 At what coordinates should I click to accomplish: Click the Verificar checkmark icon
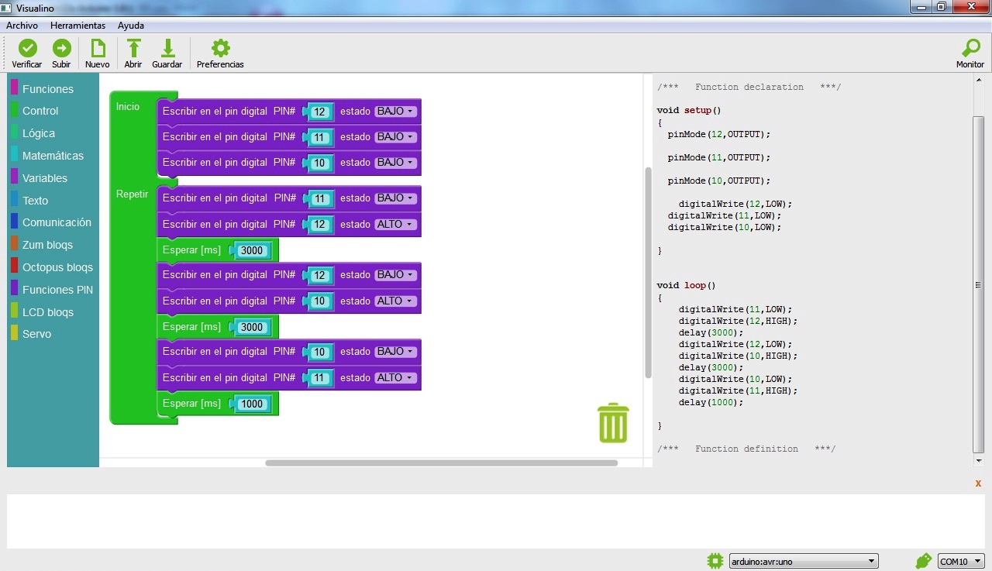pos(27,49)
